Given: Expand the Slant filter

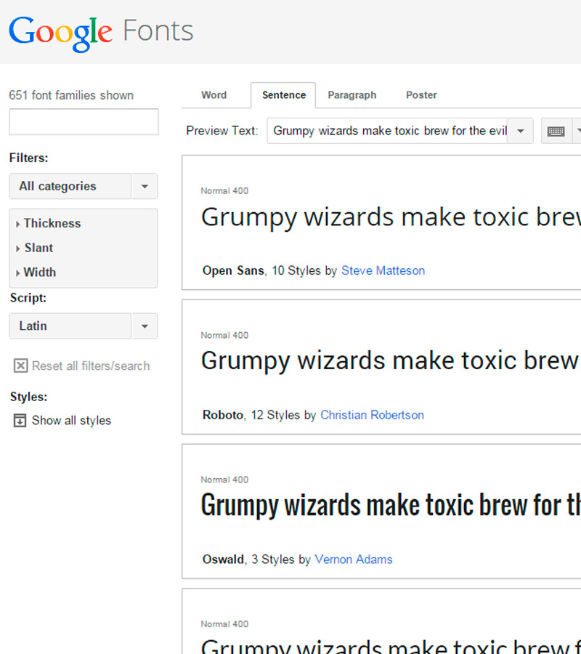Looking at the screenshot, I should point(38,248).
